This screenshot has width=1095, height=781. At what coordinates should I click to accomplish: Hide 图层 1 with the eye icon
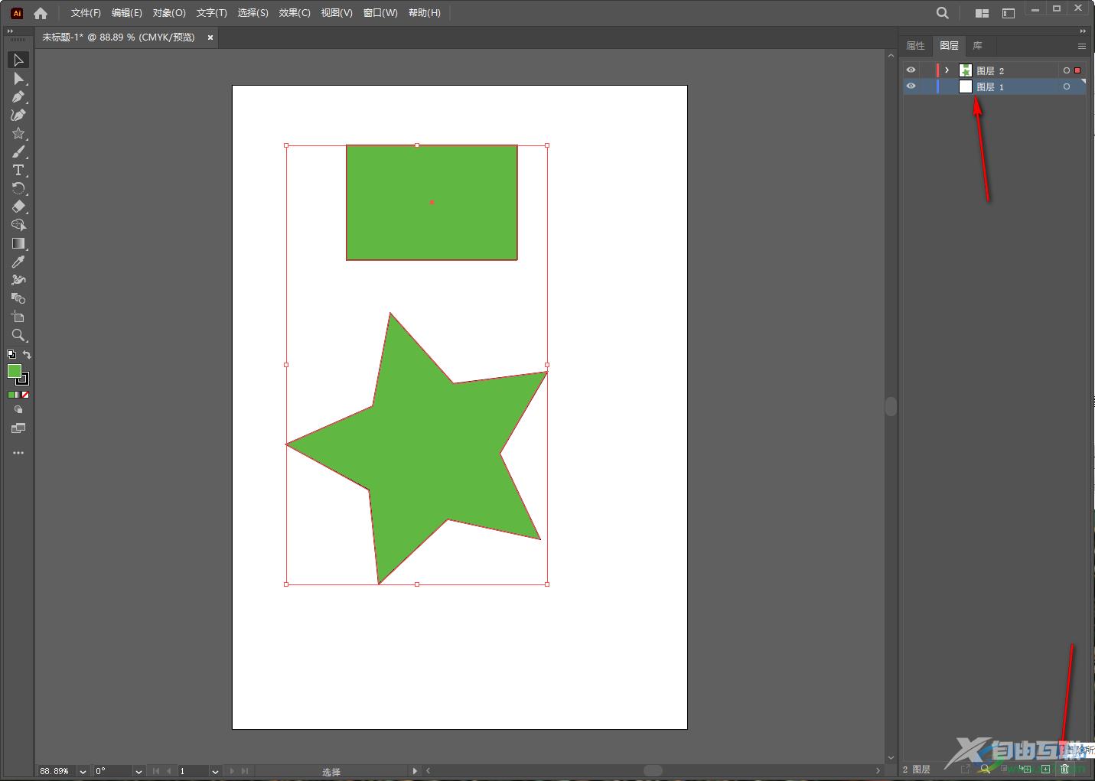tap(911, 86)
